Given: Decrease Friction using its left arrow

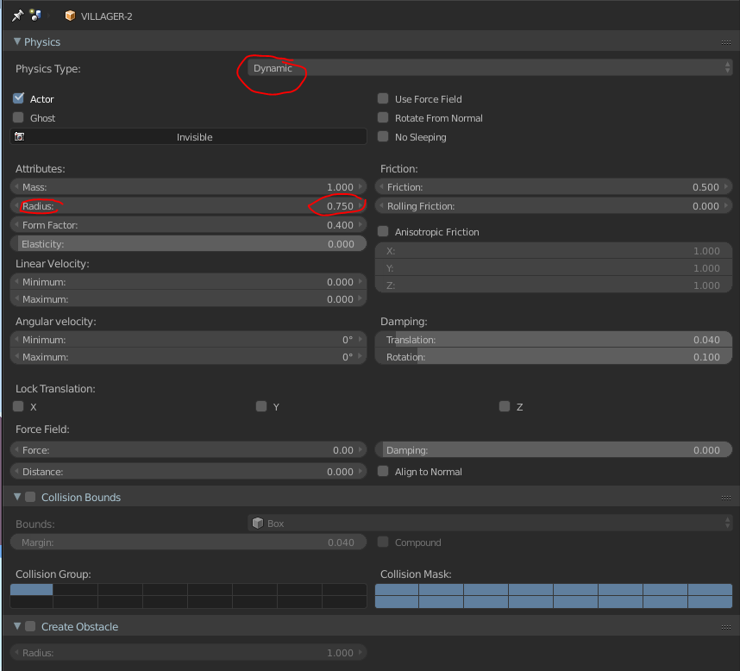Looking at the screenshot, I should point(381,187).
